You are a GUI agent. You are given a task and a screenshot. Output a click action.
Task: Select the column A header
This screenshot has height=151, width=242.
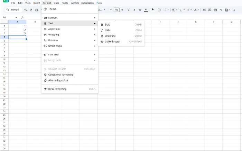(x=17, y=22)
